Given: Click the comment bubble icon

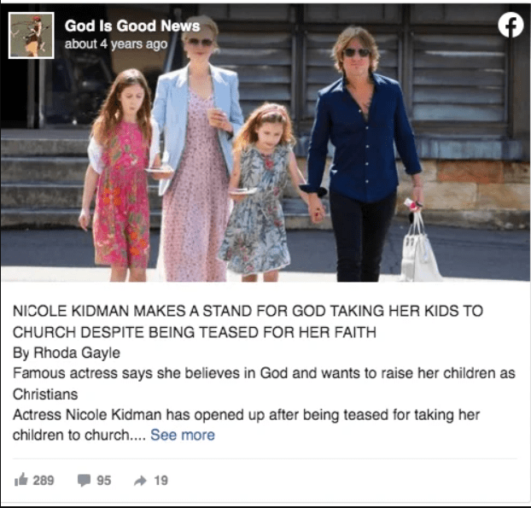Looking at the screenshot, I should (x=84, y=480).
